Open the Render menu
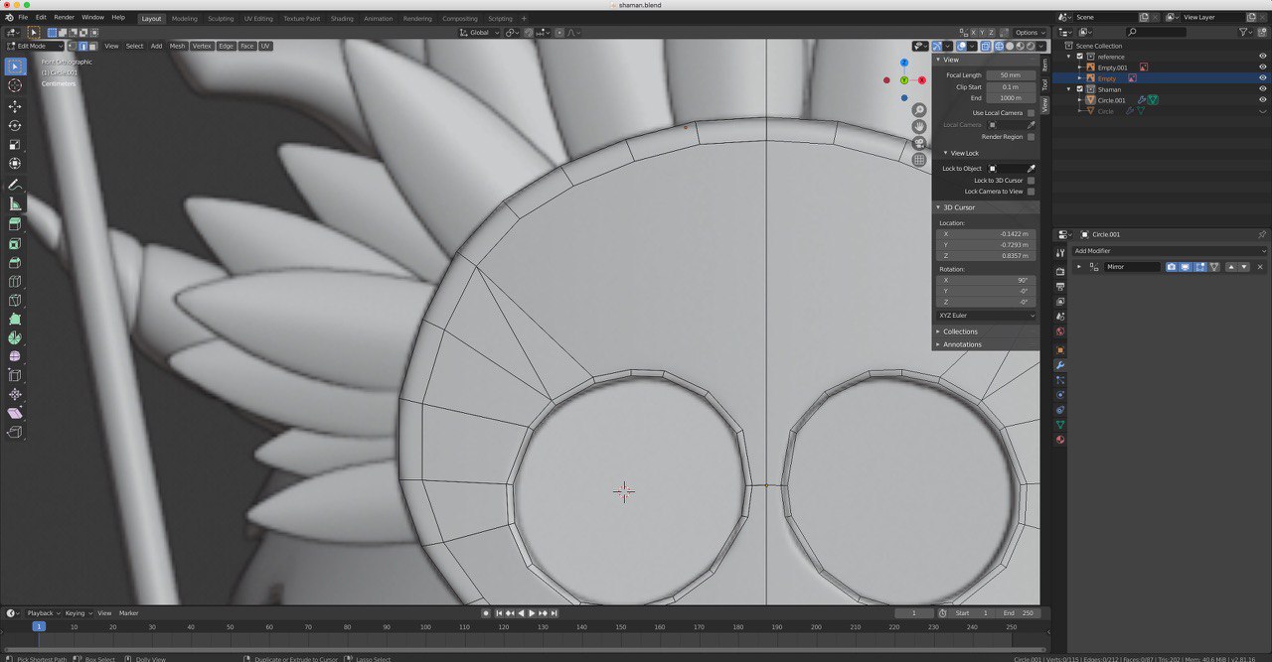Image resolution: width=1272 pixels, height=662 pixels. (x=64, y=18)
